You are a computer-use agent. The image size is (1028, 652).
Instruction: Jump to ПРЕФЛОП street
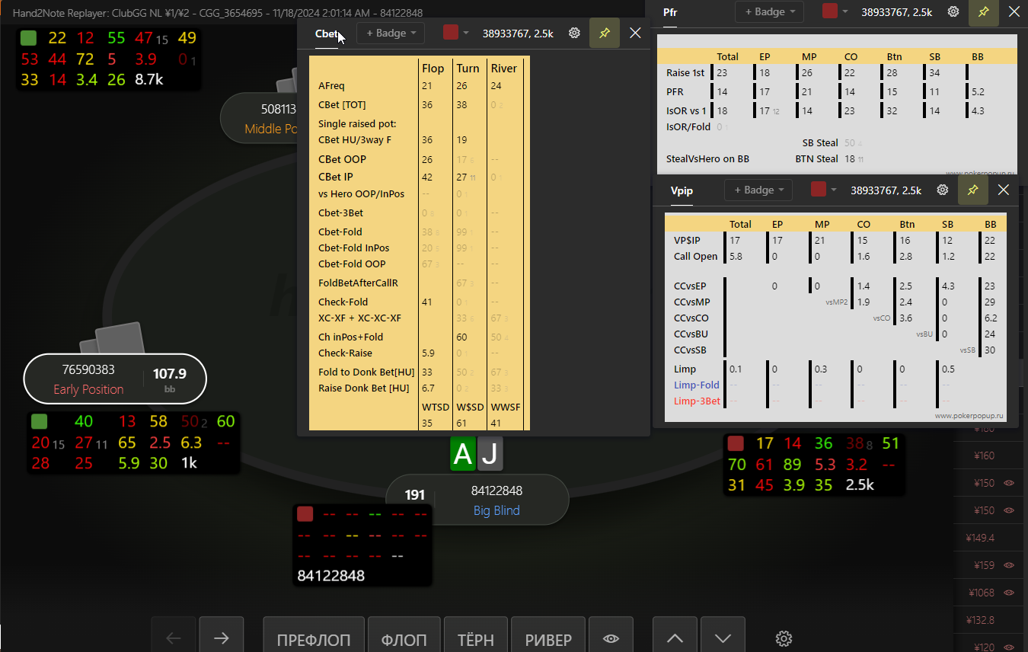314,638
